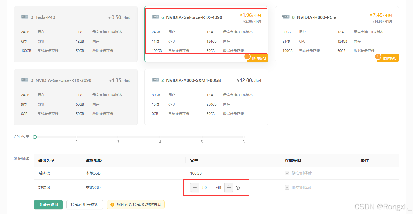Set GPU数量 slider to stop 2
This screenshot has width=413, height=214.
(x=76, y=137)
